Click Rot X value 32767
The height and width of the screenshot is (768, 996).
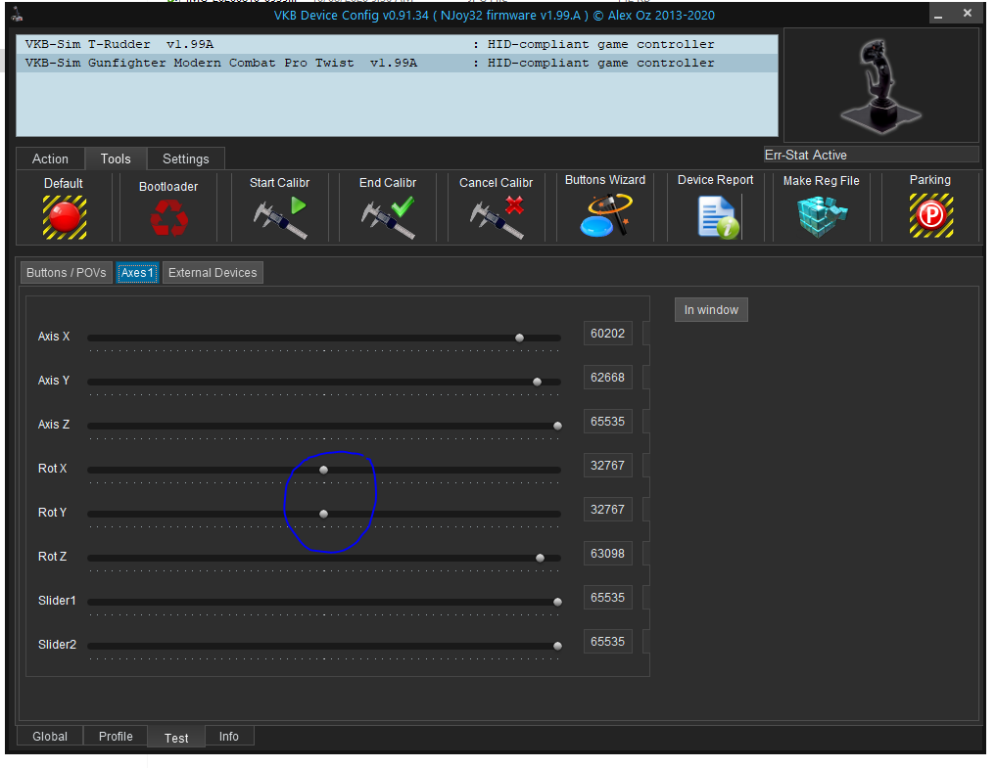(608, 466)
